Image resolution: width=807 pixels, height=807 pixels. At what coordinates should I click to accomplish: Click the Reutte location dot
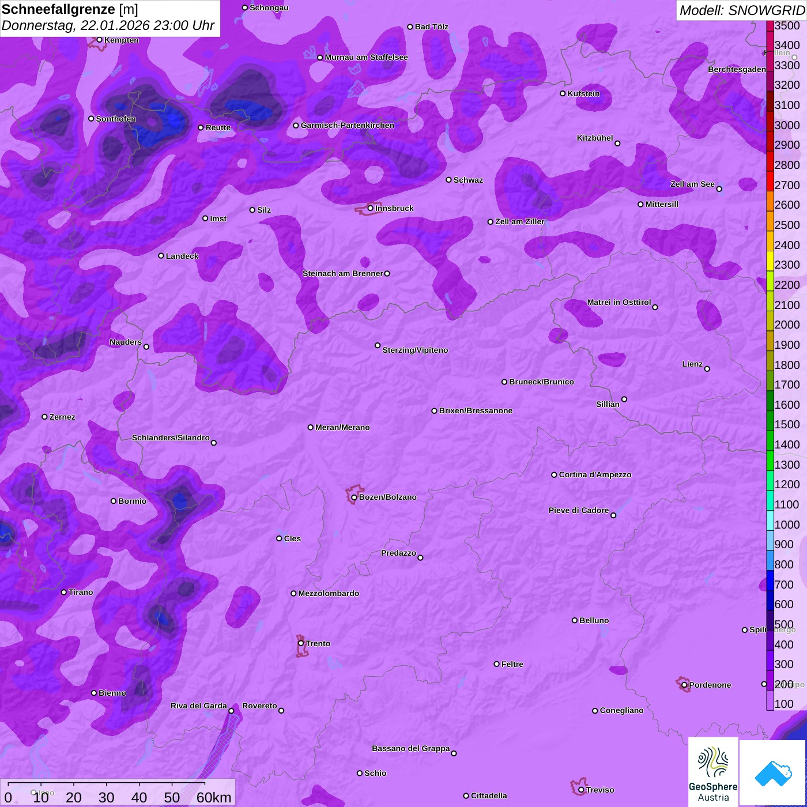click(x=201, y=127)
